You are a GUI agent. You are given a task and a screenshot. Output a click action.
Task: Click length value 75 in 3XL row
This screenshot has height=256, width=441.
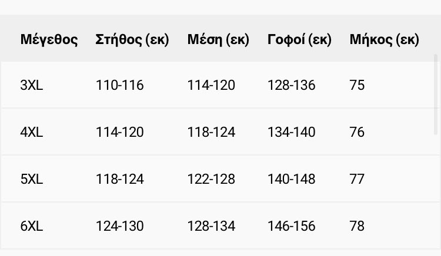click(x=357, y=85)
